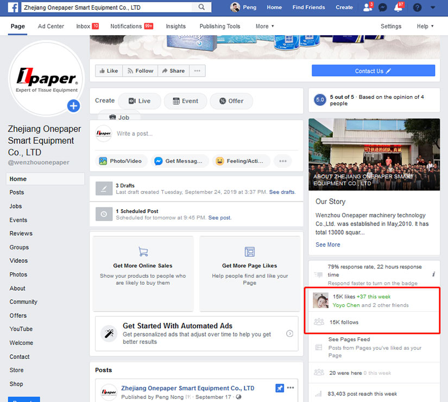
Task: Click the 5.0 rating badge
Action: point(320,100)
